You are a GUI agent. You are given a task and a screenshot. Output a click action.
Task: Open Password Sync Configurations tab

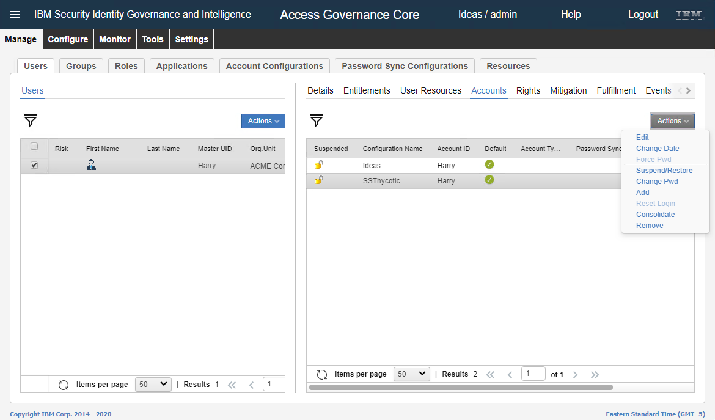405,66
